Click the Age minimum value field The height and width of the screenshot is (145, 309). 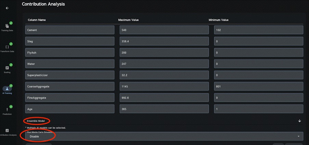pos(258,109)
